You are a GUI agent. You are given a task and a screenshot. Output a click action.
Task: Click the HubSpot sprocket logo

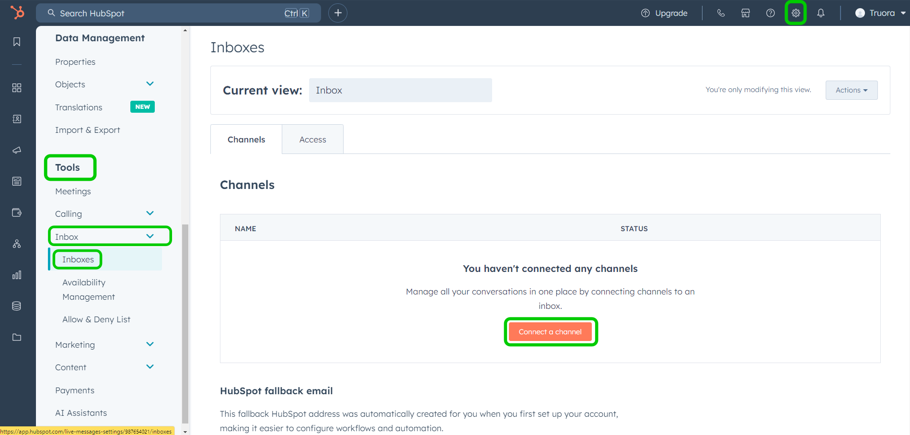17,12
